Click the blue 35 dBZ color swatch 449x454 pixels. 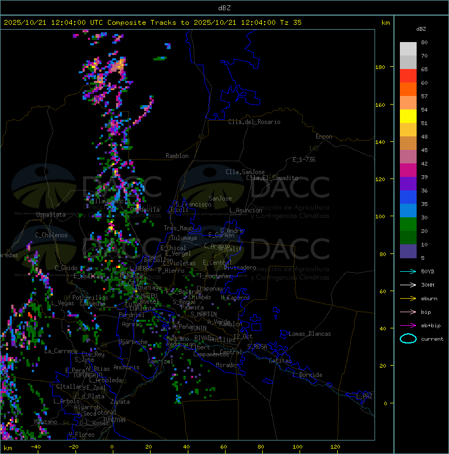[408, 197]
